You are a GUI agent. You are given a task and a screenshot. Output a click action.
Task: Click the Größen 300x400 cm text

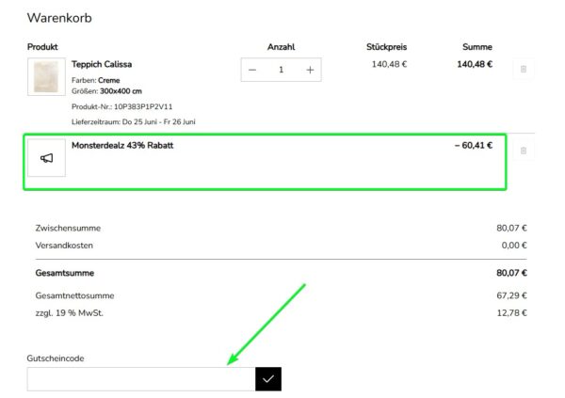[x=106, y=91]
